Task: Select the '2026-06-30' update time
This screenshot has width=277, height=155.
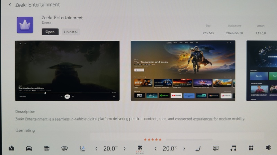Action: coord(234,33)
